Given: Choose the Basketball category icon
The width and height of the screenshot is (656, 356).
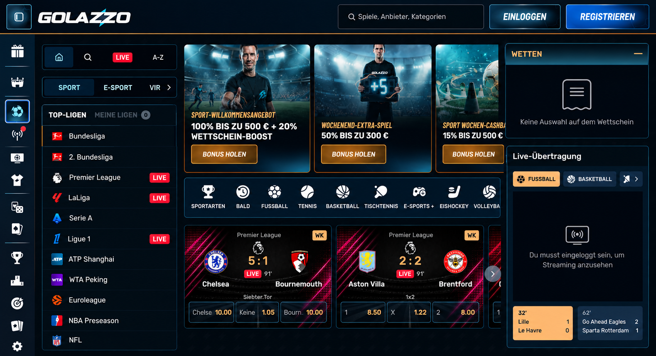Looking at the screenshot, I should tap(342, 197).
